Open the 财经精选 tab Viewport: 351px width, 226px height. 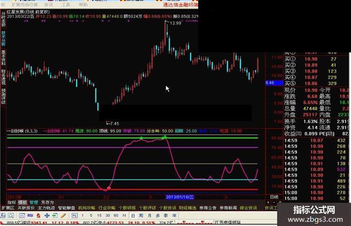(x=188, y=208)
